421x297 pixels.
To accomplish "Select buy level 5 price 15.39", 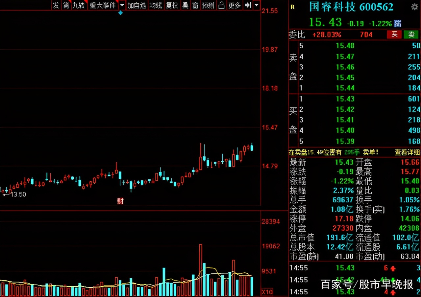I will point(345,141).
